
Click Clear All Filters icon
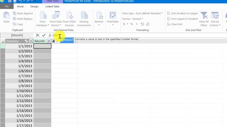[204, 16]
